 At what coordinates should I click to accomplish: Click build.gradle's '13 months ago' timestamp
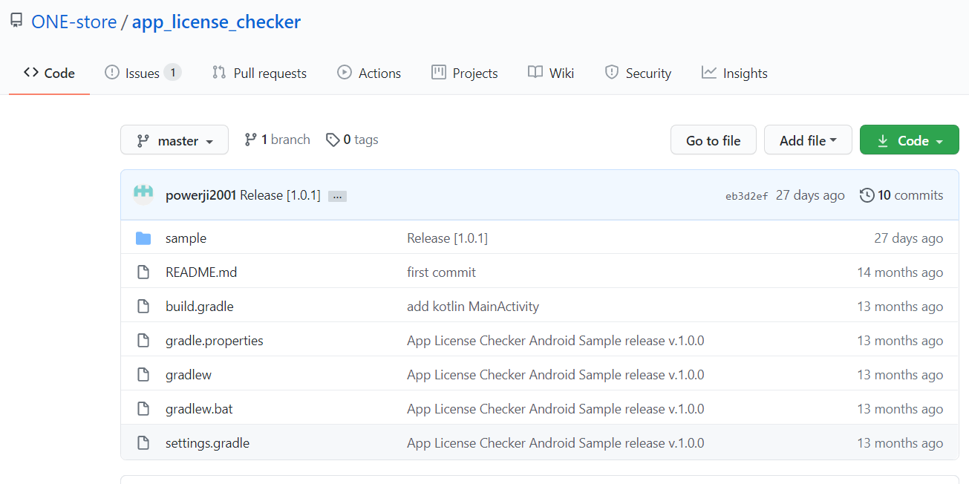[900, 307]
